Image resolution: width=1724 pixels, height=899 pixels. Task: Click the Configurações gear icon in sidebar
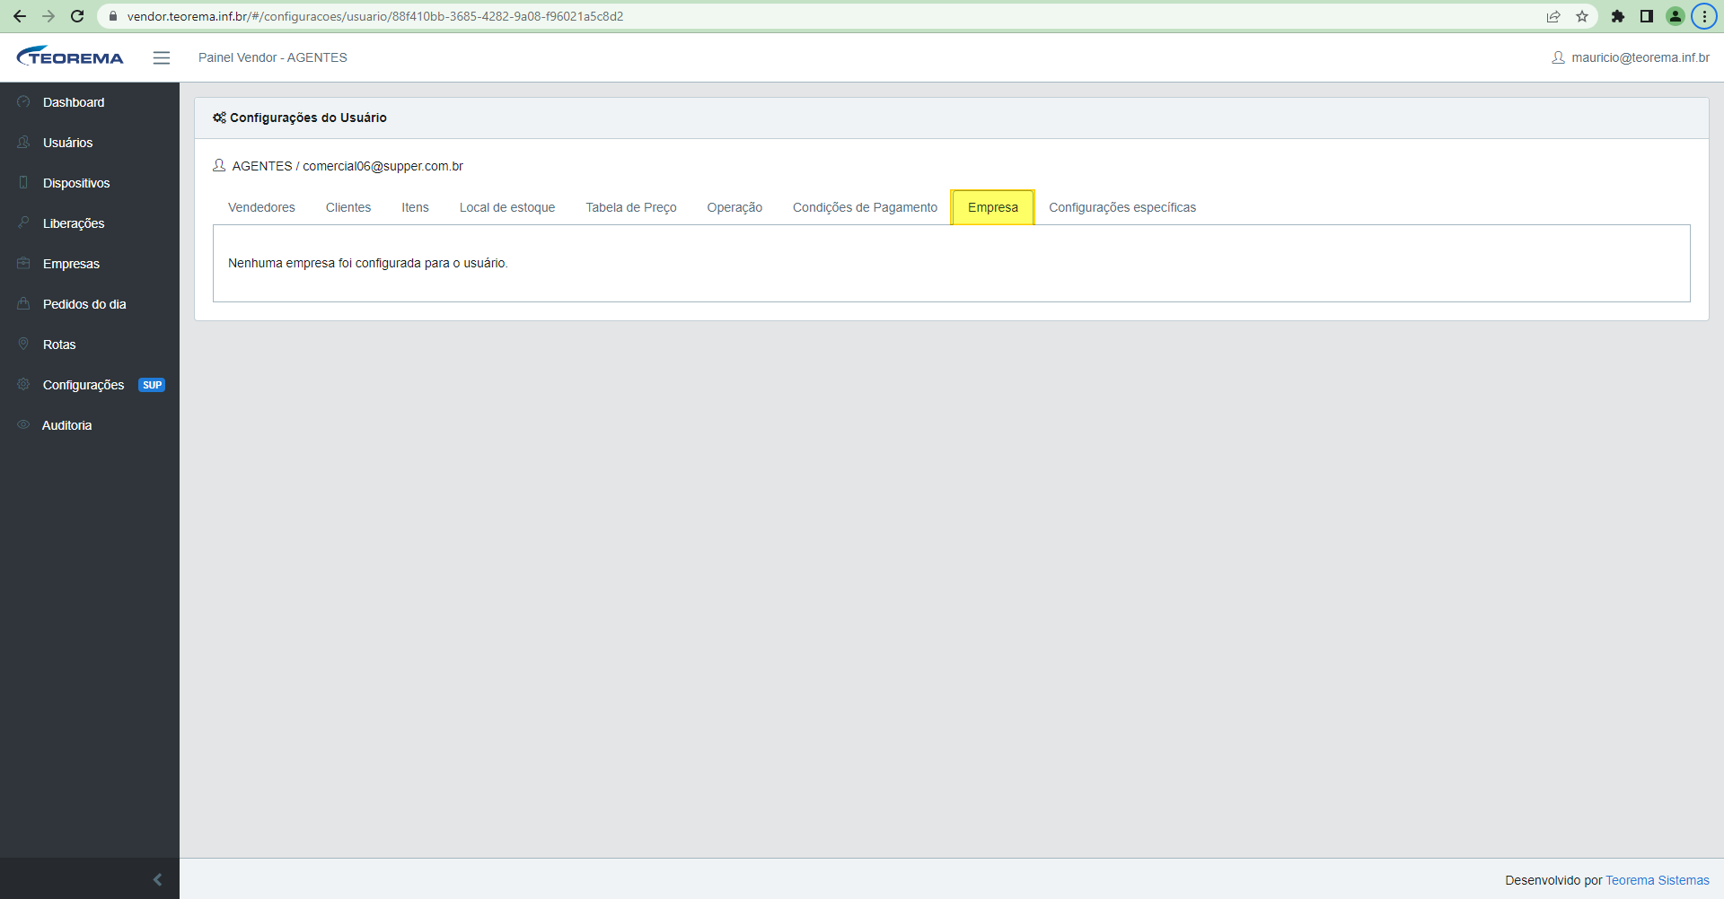(23, 384)
